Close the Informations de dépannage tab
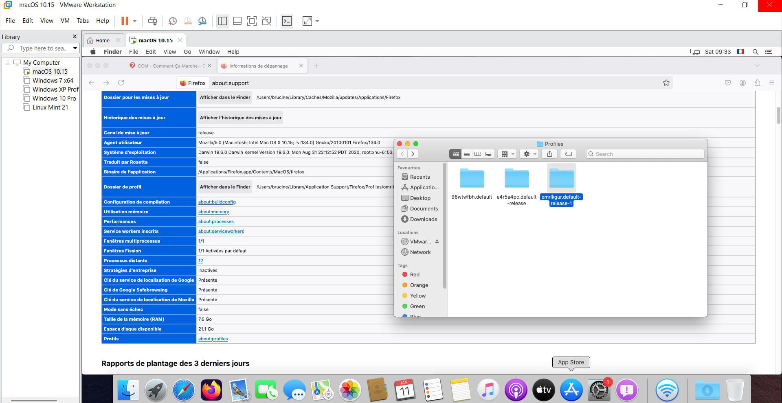Viewport: 782px width, 403px height. click(301, 66)
